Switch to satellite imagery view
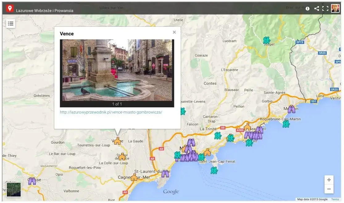Viewport: 344px width, 203px height. 14,189
